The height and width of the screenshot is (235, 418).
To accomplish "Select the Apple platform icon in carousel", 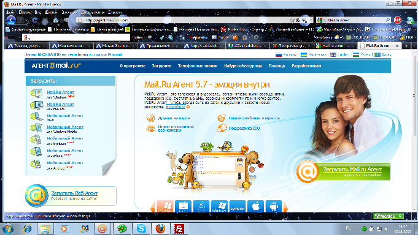I will [x=256, y=206].
